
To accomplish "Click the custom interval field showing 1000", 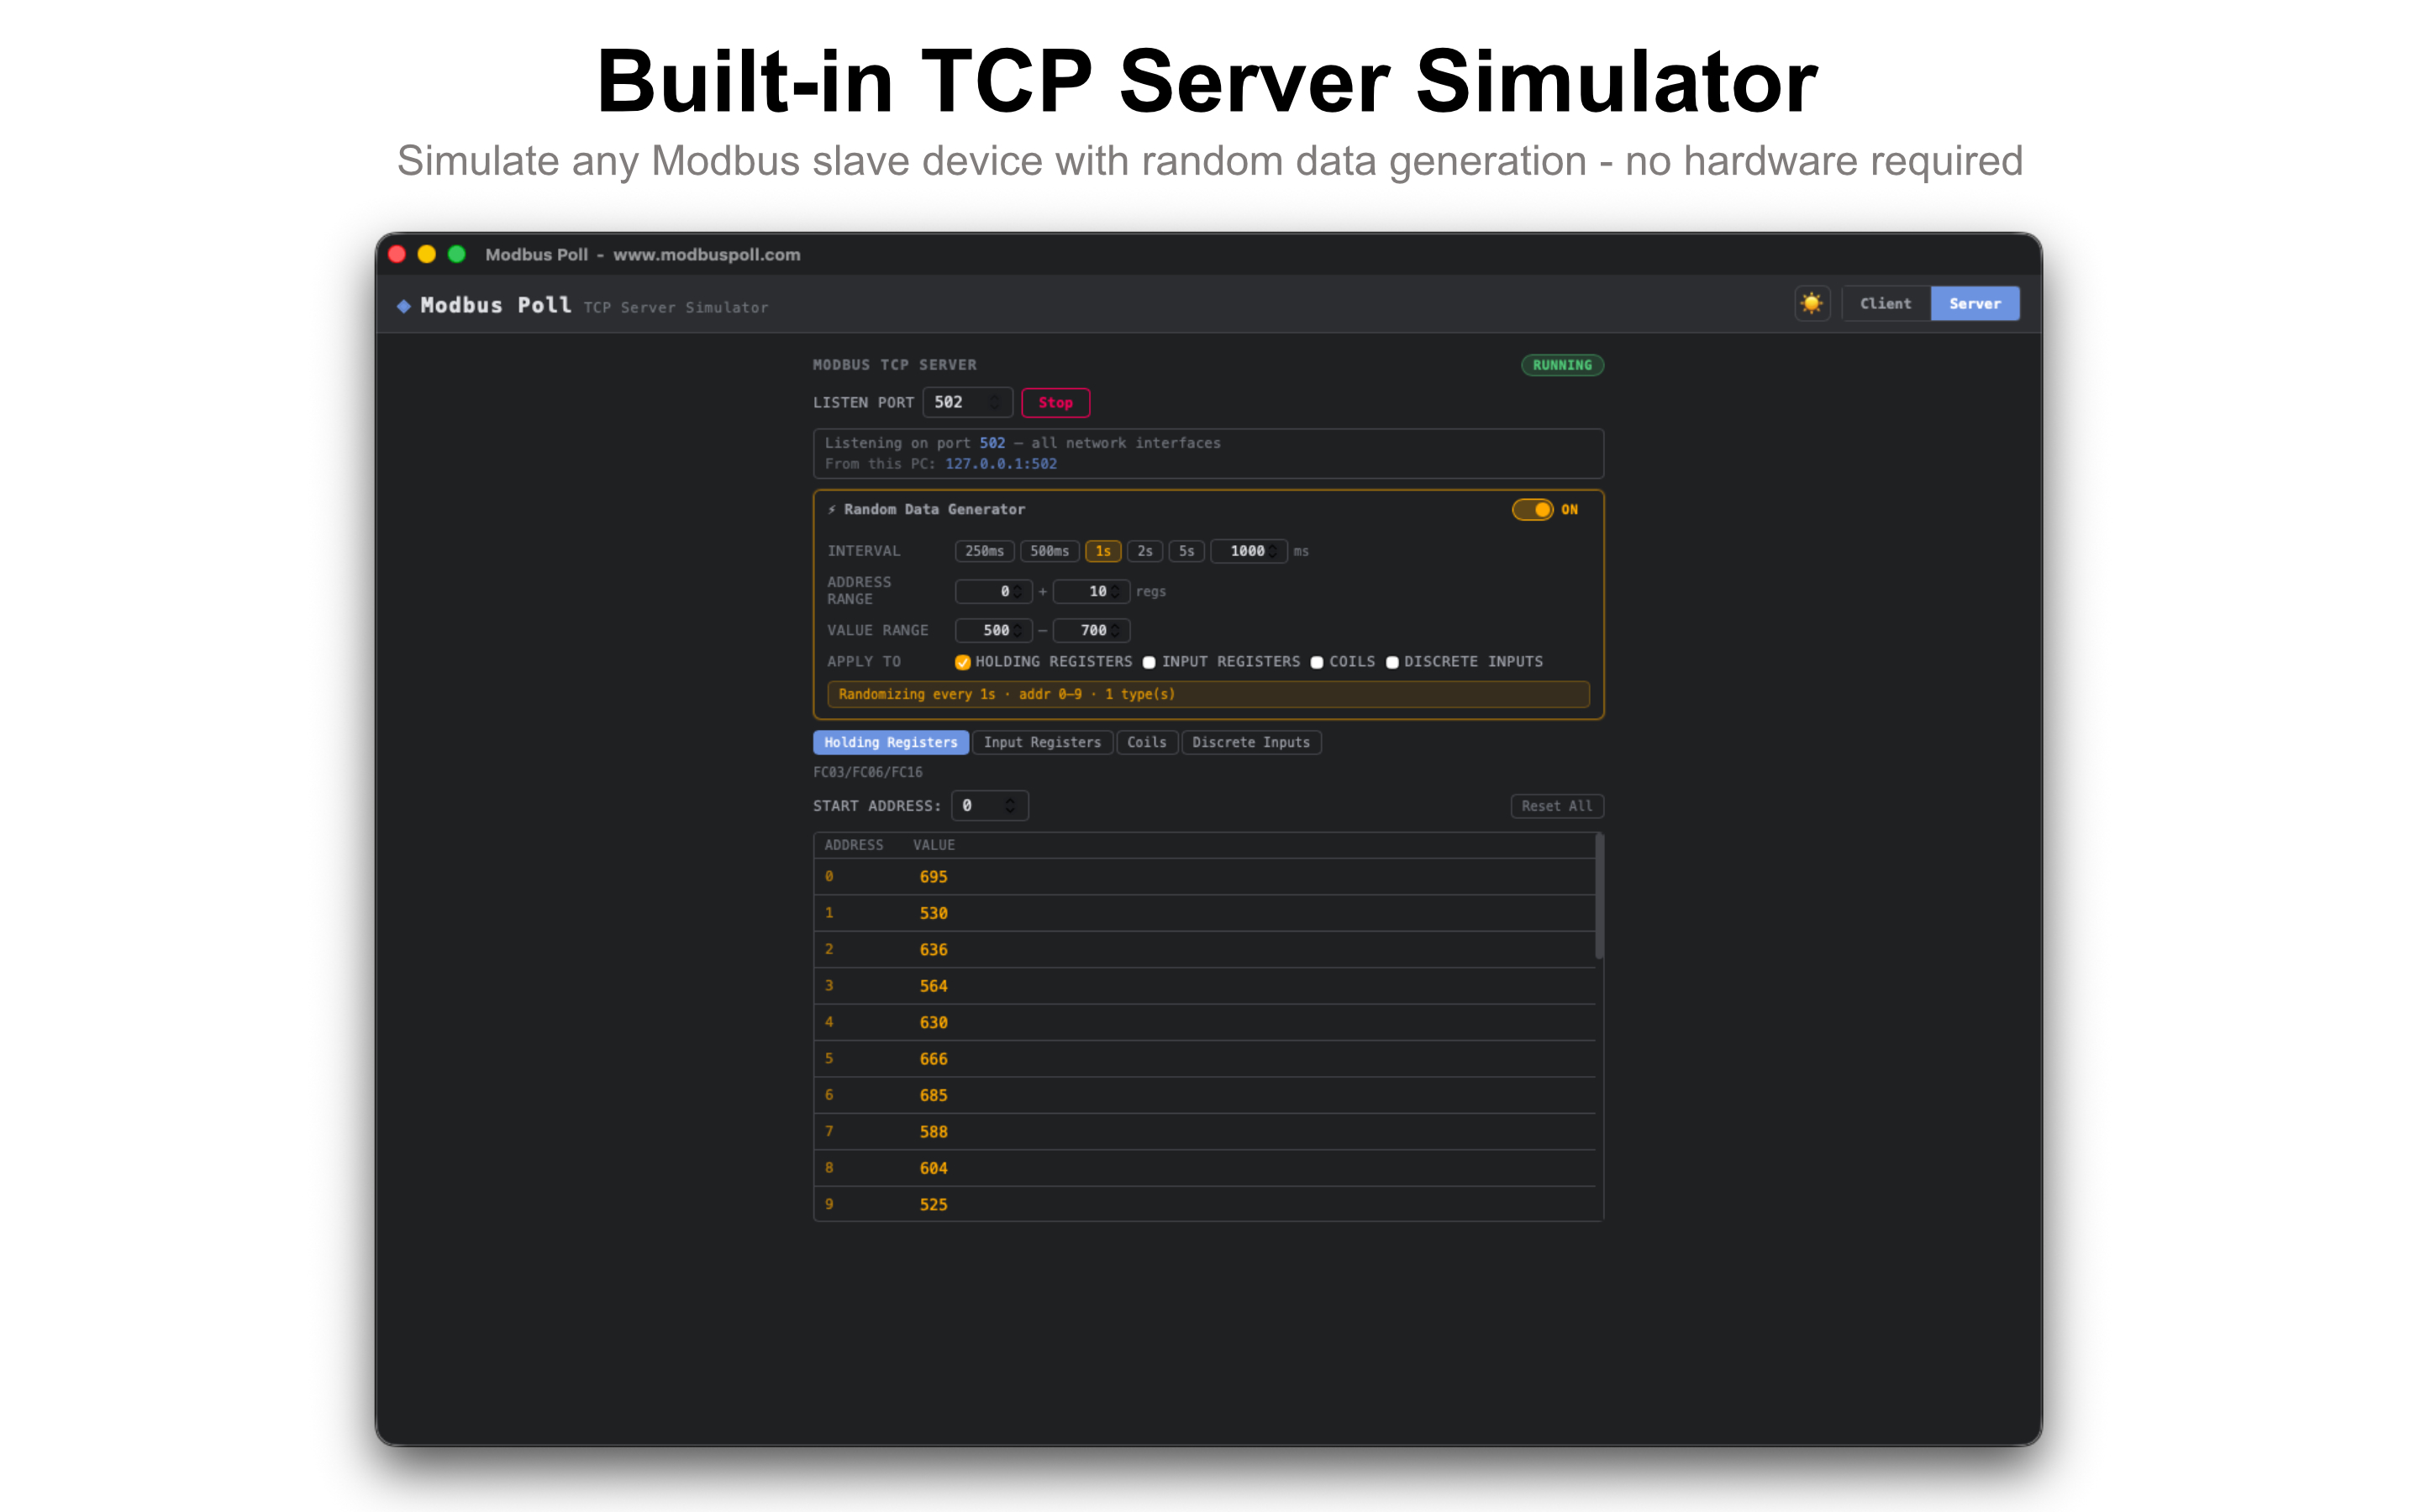I will click(x=1248, y=551).
